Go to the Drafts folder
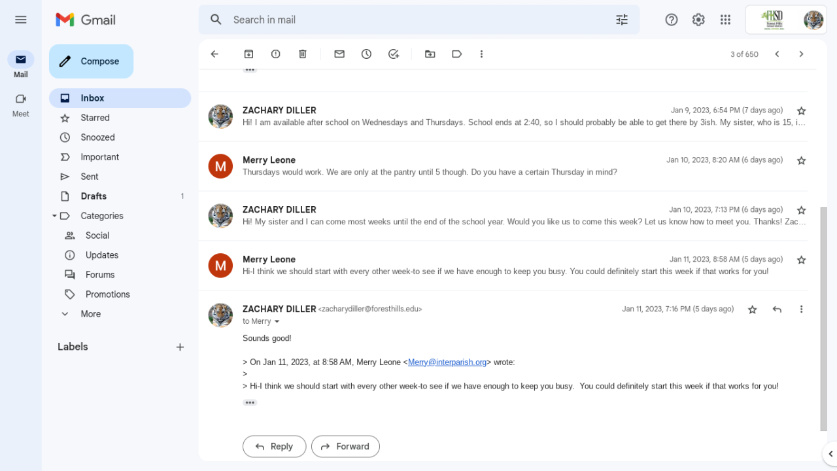837x471 pixels. click(94, 196)
